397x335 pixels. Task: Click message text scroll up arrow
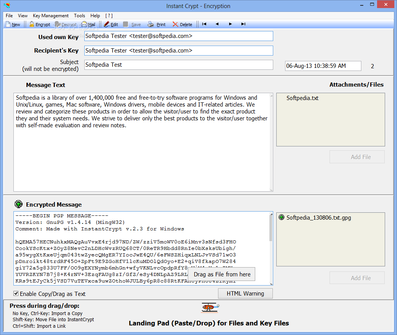tap(271, 95)
